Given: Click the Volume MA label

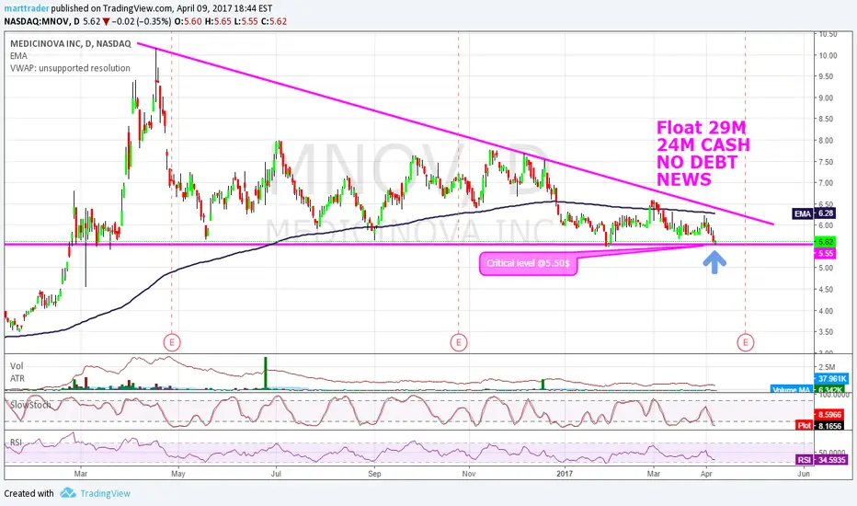Looking at the screenshot, I should click(x=792, y=389).
